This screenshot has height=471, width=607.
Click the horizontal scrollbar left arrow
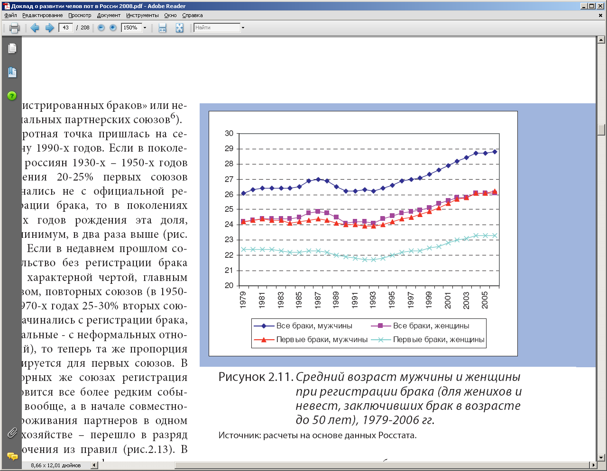pos(94,465)
